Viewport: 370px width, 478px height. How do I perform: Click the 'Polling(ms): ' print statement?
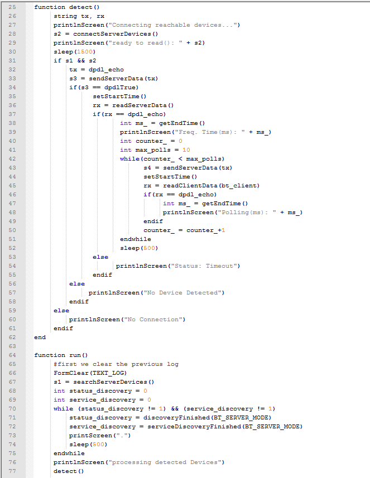pos(232,213)
